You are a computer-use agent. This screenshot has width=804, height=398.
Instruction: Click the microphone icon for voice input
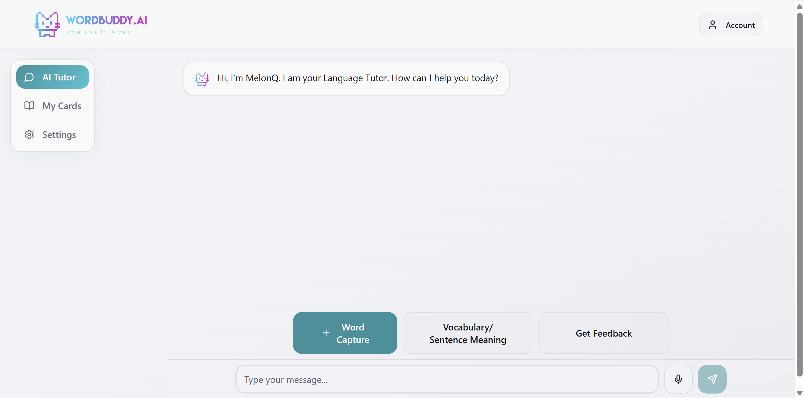tap(678, 379)
